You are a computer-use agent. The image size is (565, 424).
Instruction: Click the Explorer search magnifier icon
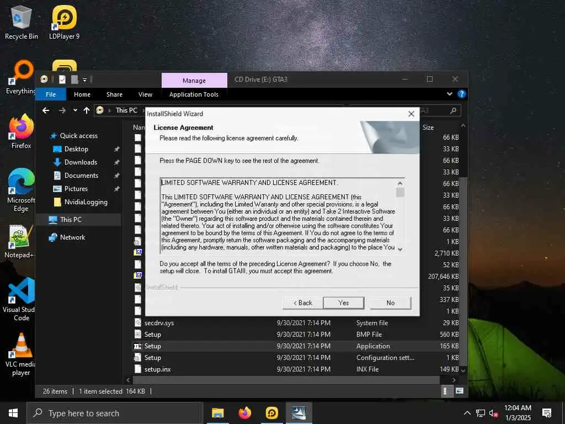(454, 110)
